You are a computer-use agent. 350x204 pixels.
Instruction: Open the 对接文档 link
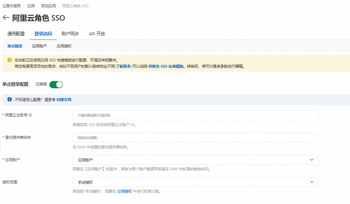coord(64,100)
